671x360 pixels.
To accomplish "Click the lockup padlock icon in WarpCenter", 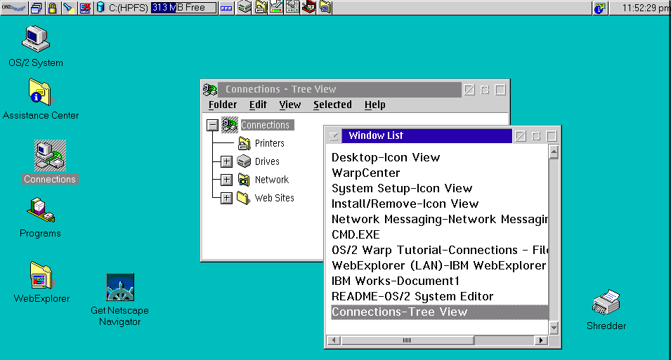I will (x=52, y=8).
